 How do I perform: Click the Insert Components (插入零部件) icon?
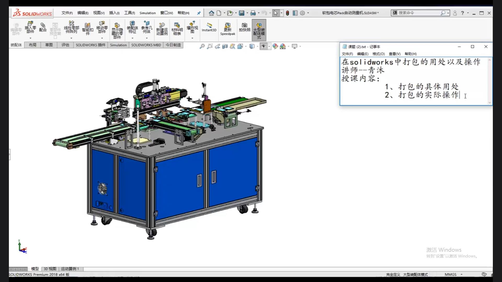30,27
